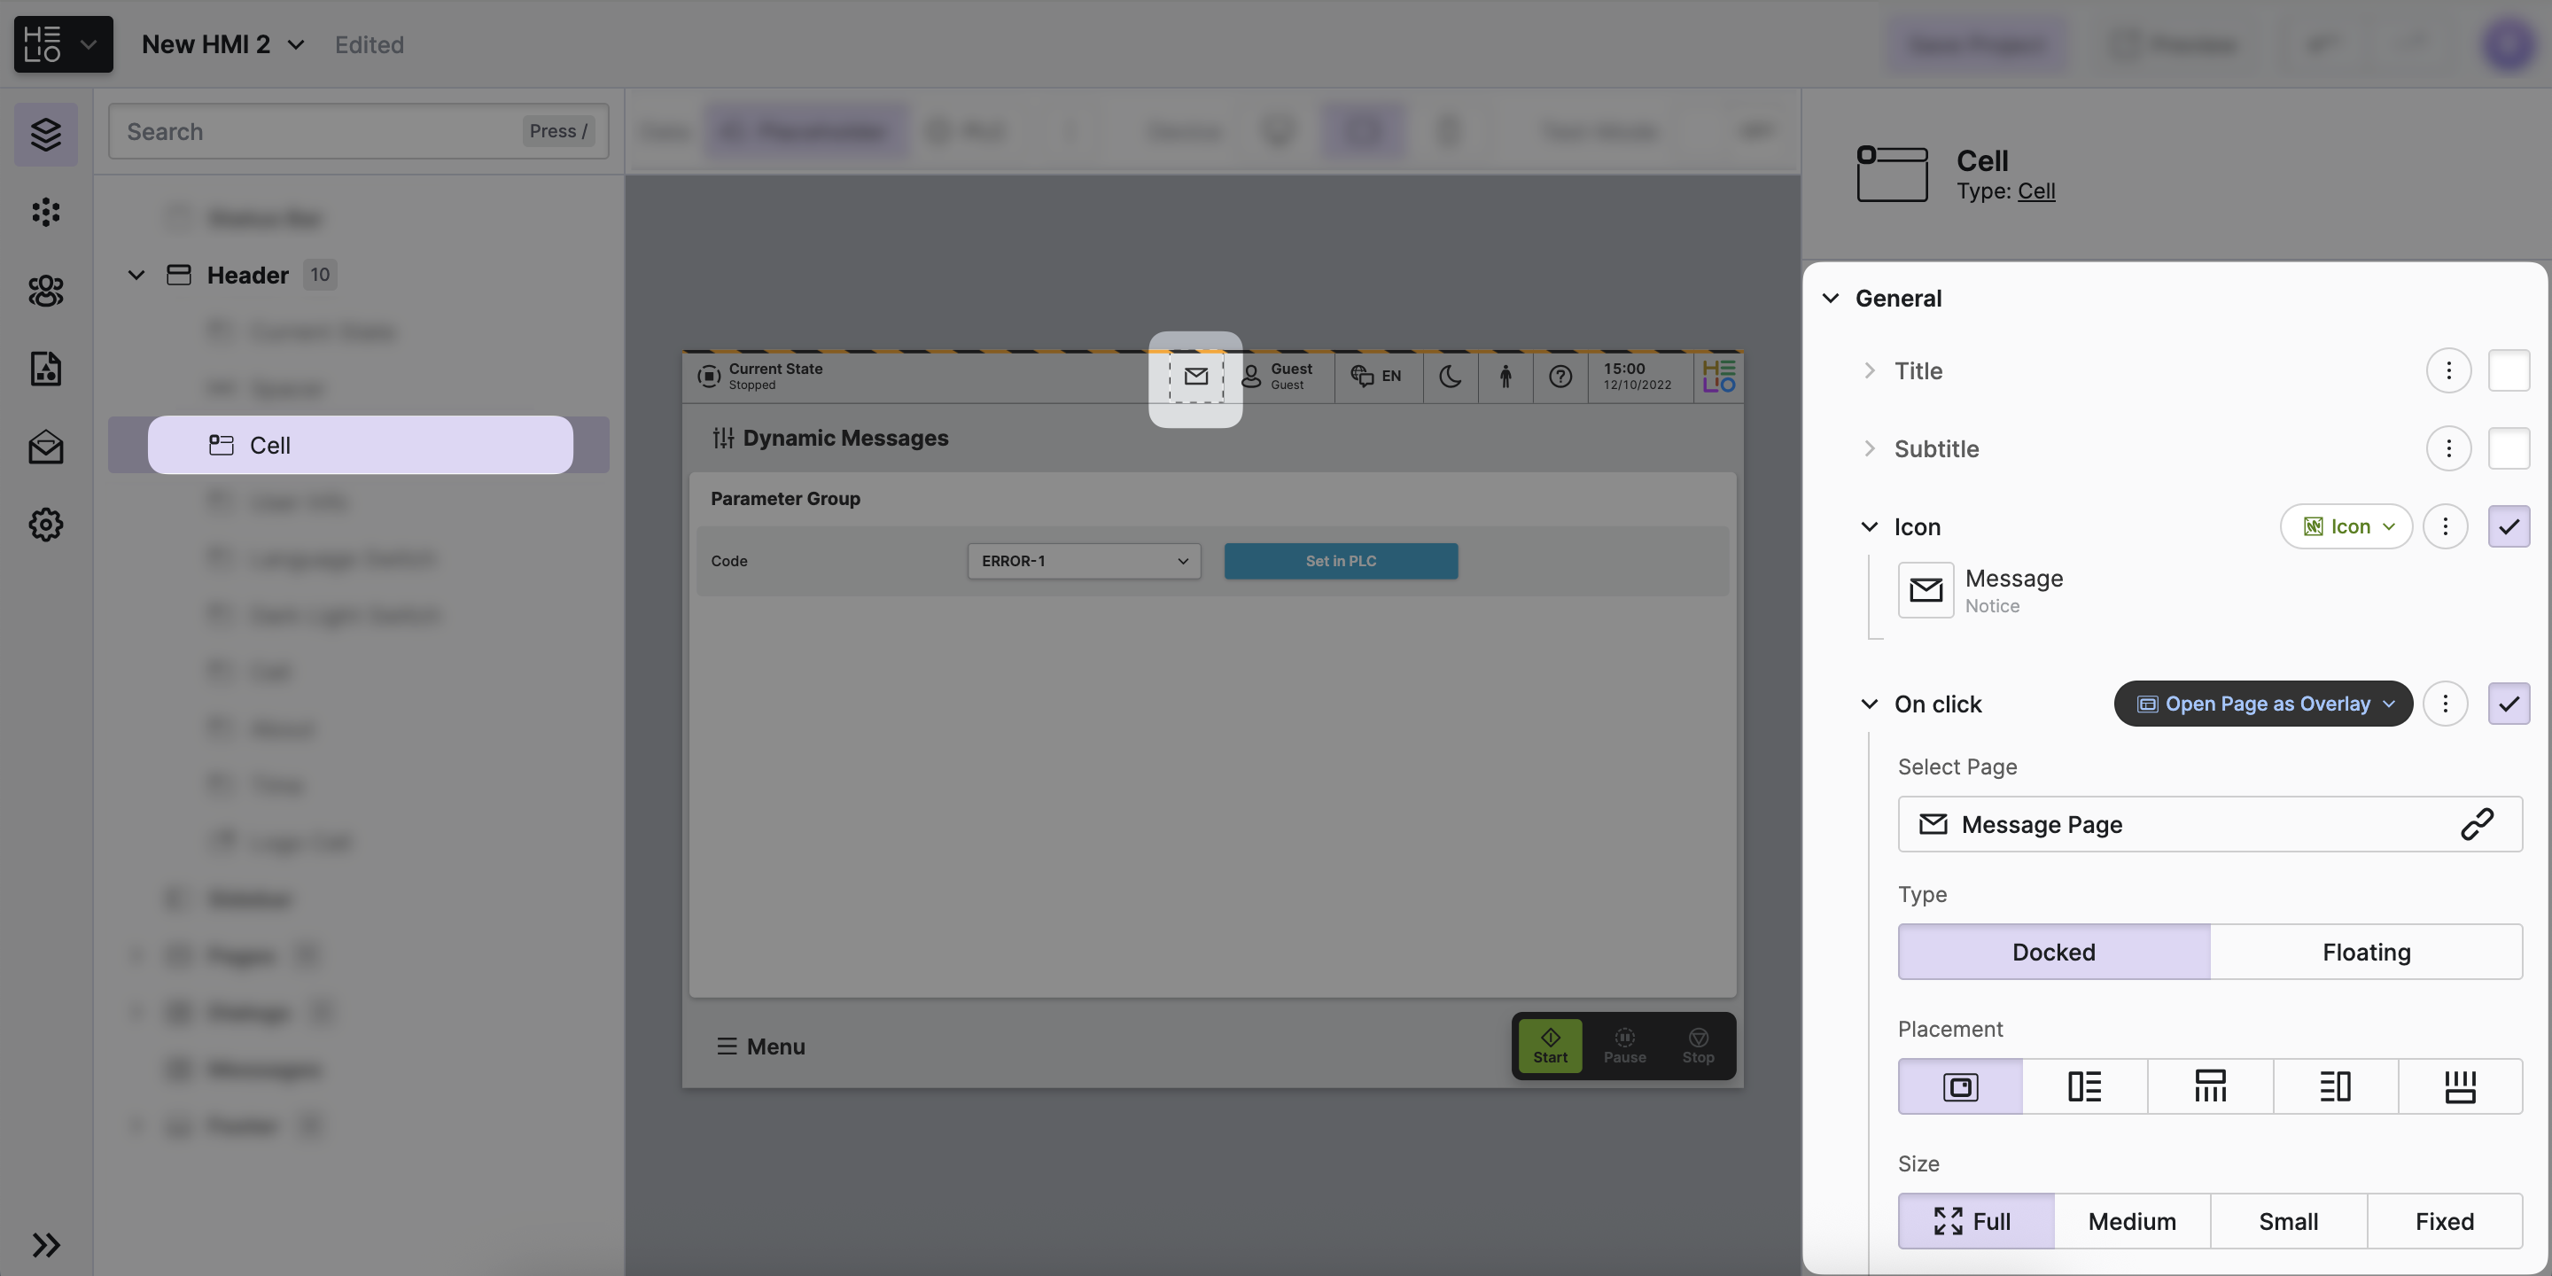Expand the sidebar with double chevron
The height and width of the screenshot is (1276, 2552).
point(45,1244)
